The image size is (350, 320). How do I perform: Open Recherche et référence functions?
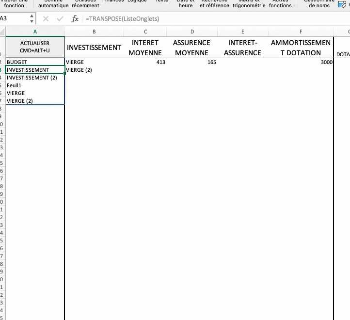point(214,4)
